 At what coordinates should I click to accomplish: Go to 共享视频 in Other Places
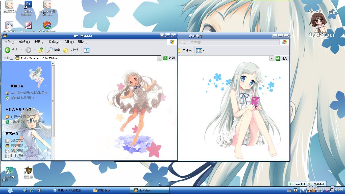(x=17, y=145)
